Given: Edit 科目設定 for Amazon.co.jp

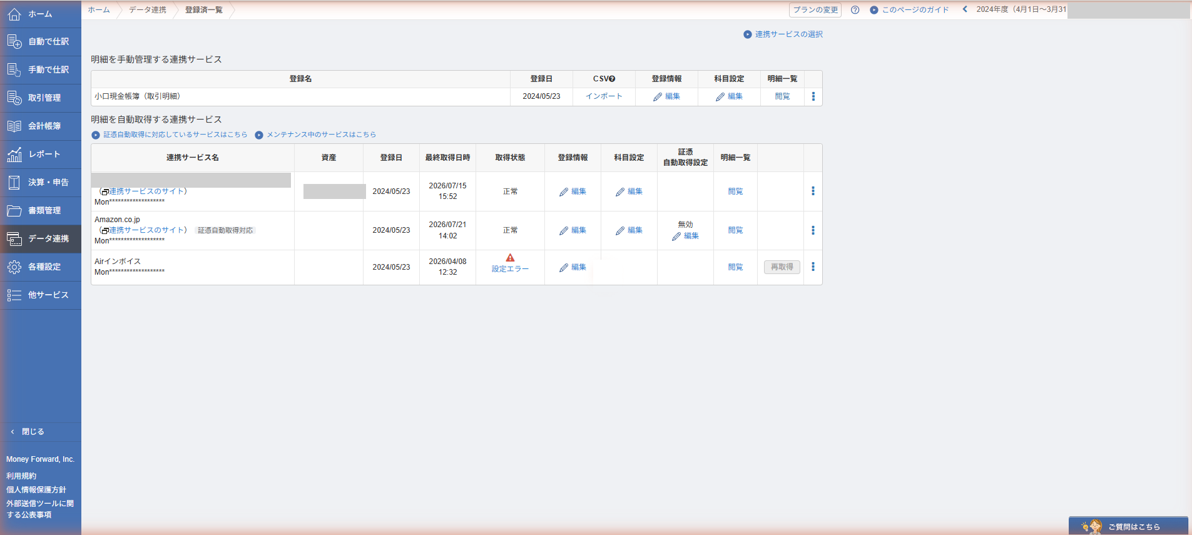Looking at the screenshot, I should click(x=629, y=230).
